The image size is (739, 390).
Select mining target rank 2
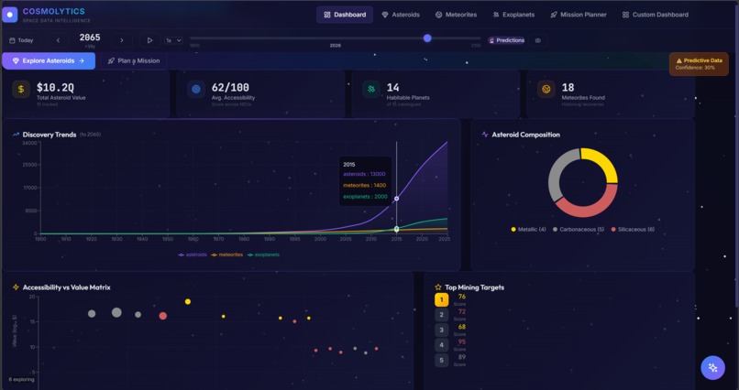click(x=441, y=315)
